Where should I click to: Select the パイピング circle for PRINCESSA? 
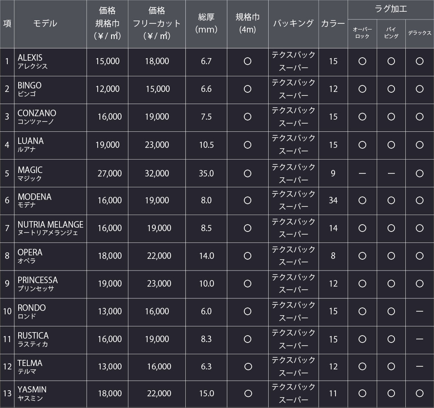[x=391, y=284]
